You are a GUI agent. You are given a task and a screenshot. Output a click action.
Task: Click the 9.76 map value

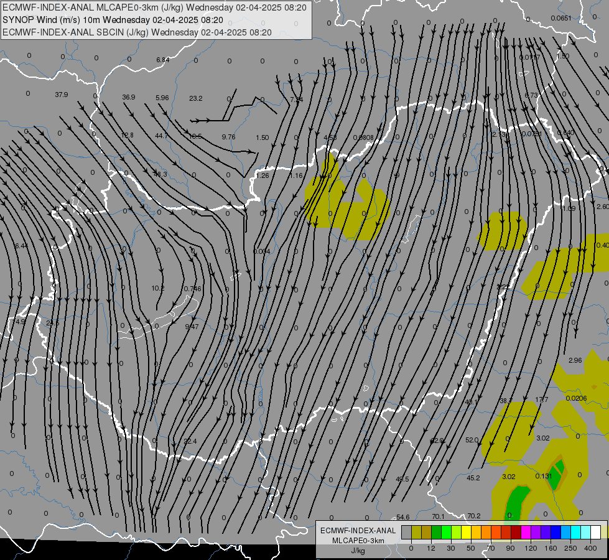pyautogui.click(x=228, y=137)
